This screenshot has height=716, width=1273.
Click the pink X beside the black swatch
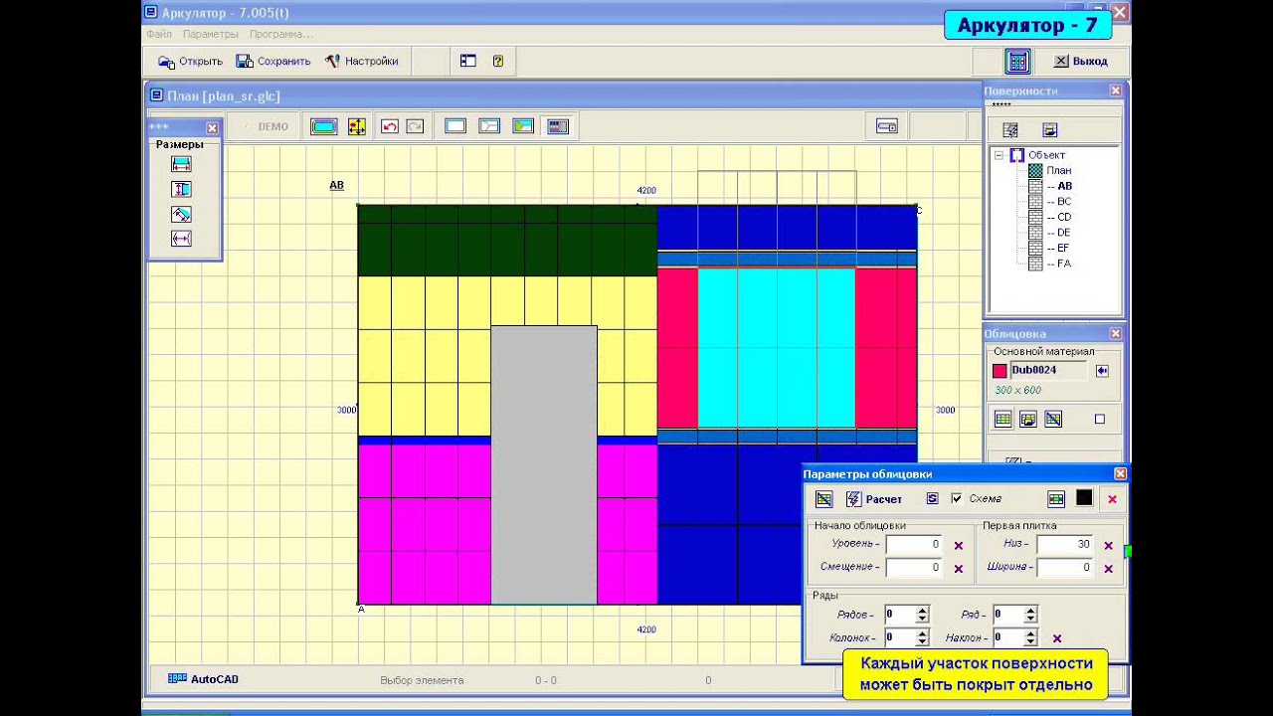tap(1113, 499)
